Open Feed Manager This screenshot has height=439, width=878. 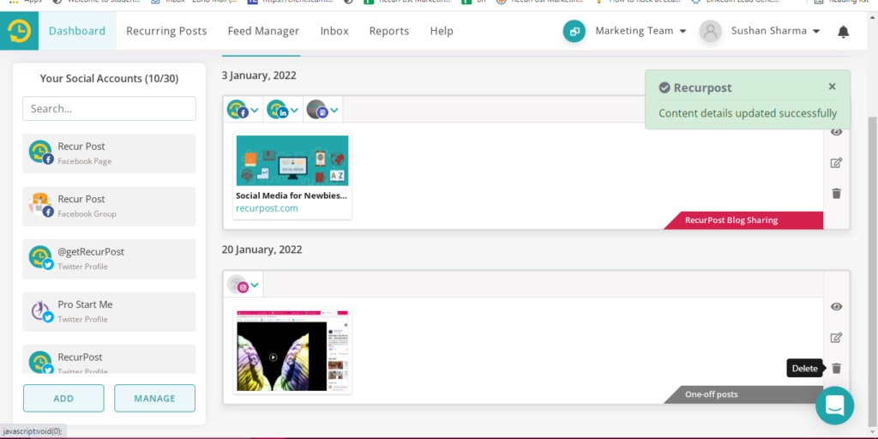point(263,31)
